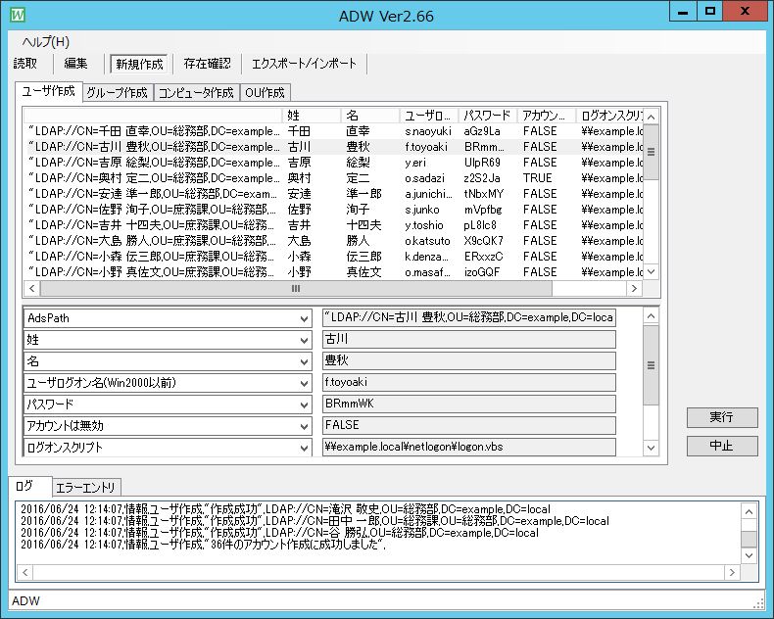Click the 中止 button
The height and width of the screenshot is (619, 774).
point(722,446)
